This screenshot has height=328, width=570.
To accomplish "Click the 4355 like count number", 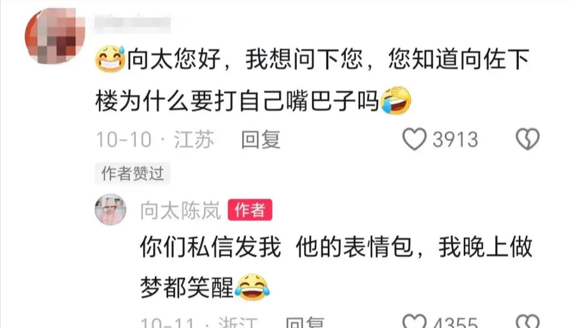I will coord(455,323).
